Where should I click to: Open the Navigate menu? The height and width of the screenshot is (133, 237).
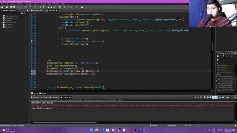pyautogui.click(x=29, y=4)
